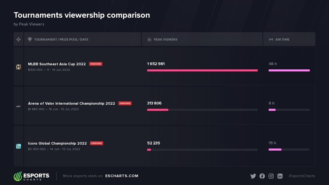The image size is (329, 185).
Task: Click the gamepad icon in table header
Action: tap(19, 40)
